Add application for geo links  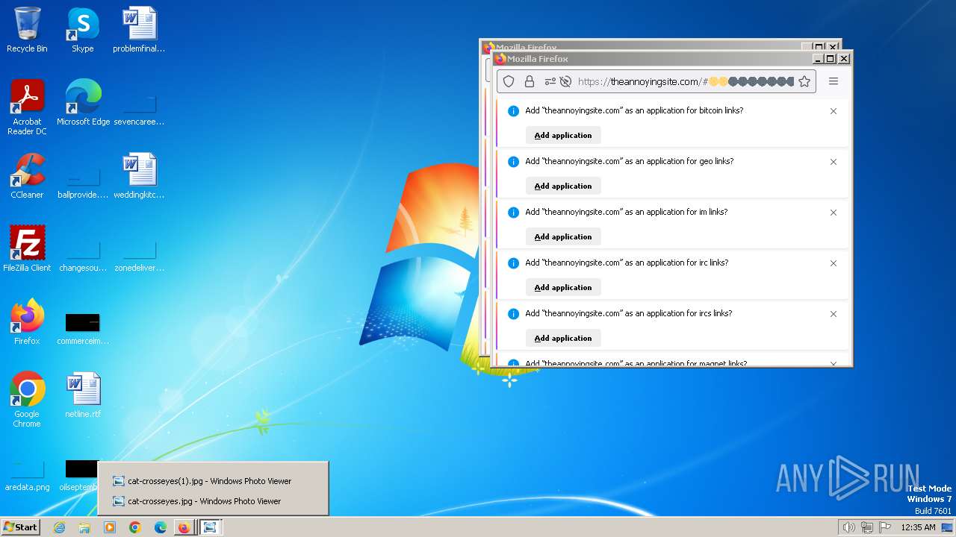pyautogui.click(x=563, y=186)
